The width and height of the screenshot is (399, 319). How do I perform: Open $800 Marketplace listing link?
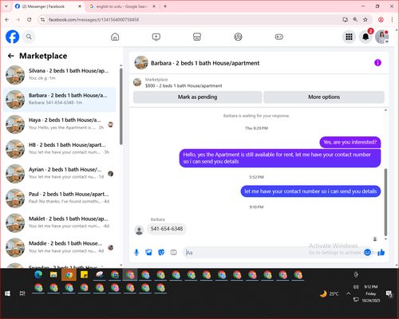(184, 86)
